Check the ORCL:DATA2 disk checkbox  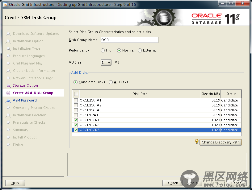[x=76, y=105]
